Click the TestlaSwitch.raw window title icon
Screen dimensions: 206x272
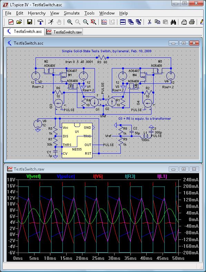[x=10, y=169]
